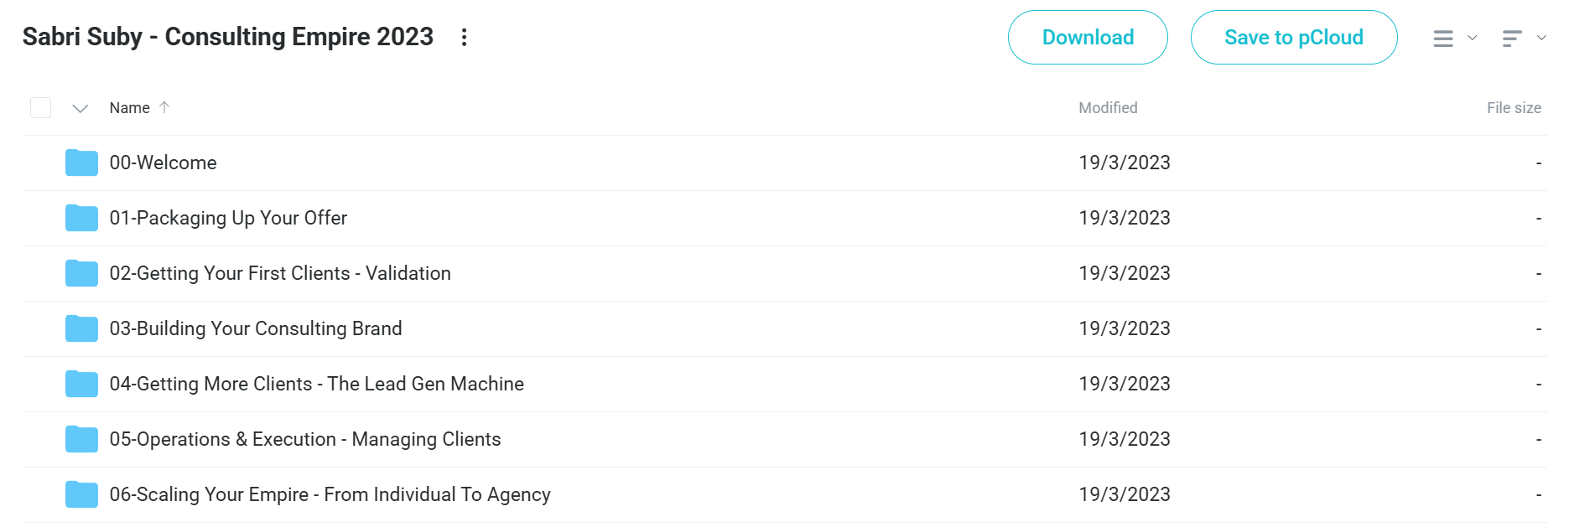1569x527 pixels.
Task: Switch to list view layout icon
Action: pyautogui.click(x=1442, y=39)
